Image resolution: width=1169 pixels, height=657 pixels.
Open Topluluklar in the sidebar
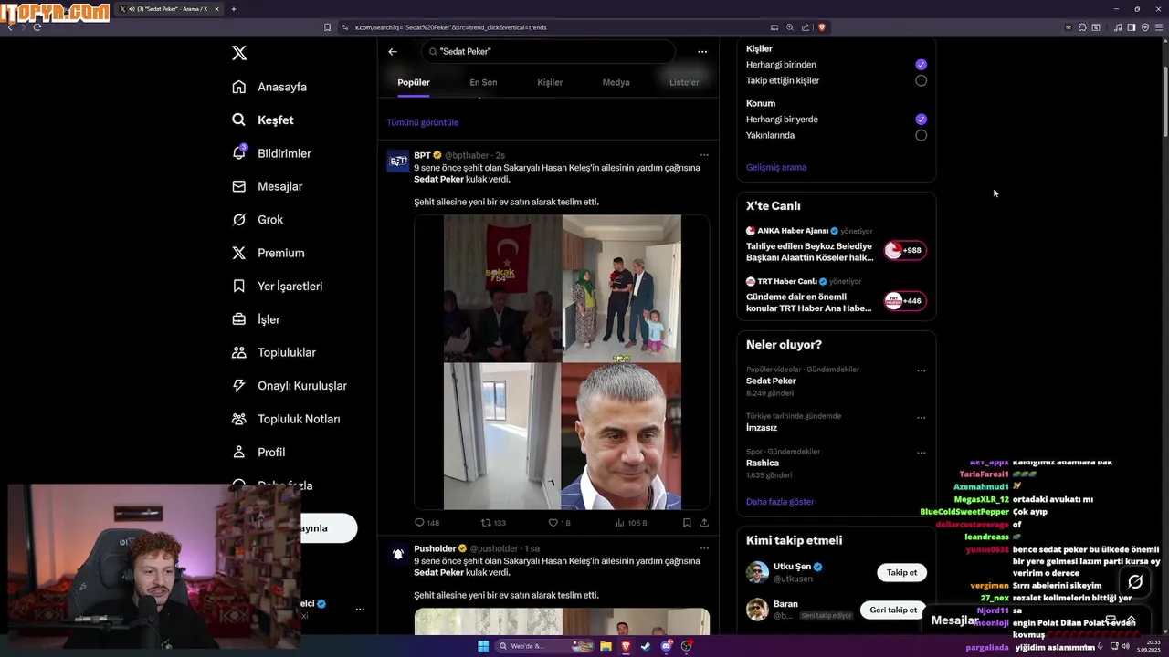click(274, 352)
